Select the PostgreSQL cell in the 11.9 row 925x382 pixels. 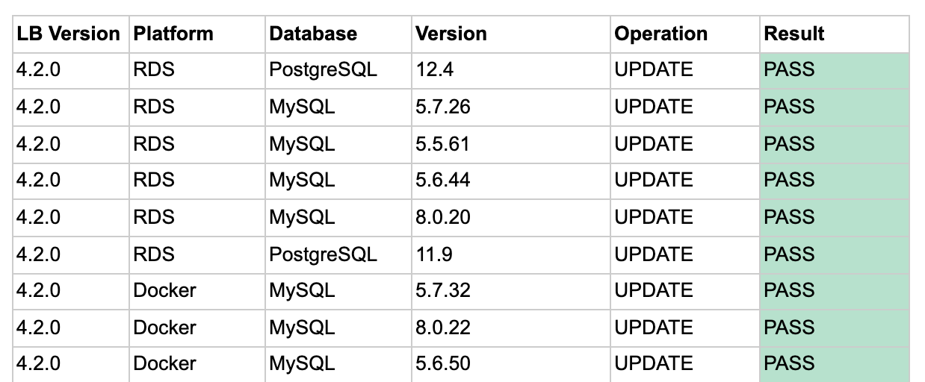(x=338, y=254)
